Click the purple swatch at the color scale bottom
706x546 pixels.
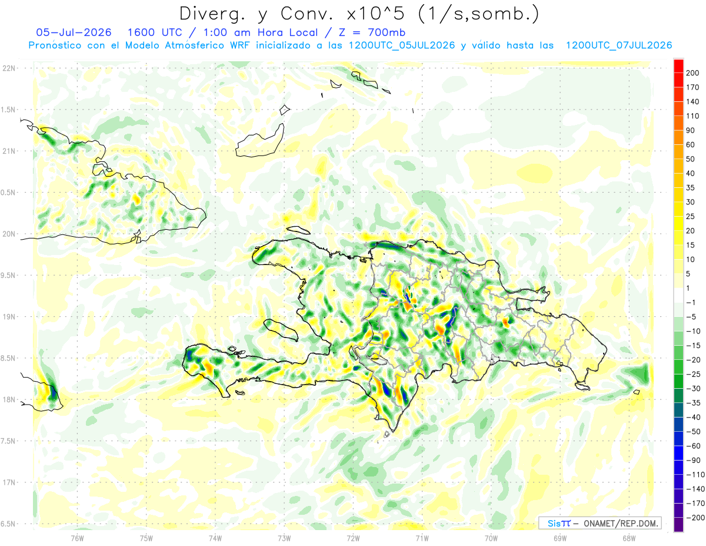point(678,525)
